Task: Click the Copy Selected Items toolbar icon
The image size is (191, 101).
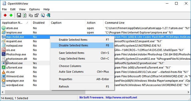Action: click(31, 15)
